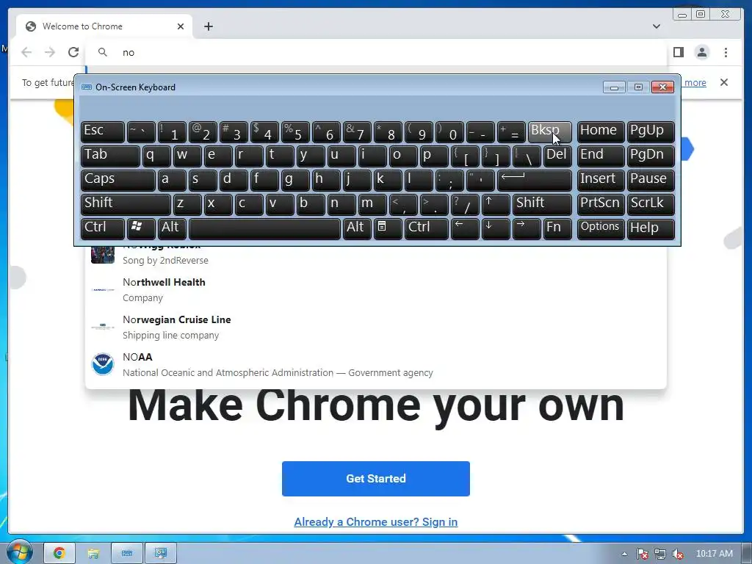
Task: Click the Esc key on on-screen keyboard
Action: [x=103, y=132]
